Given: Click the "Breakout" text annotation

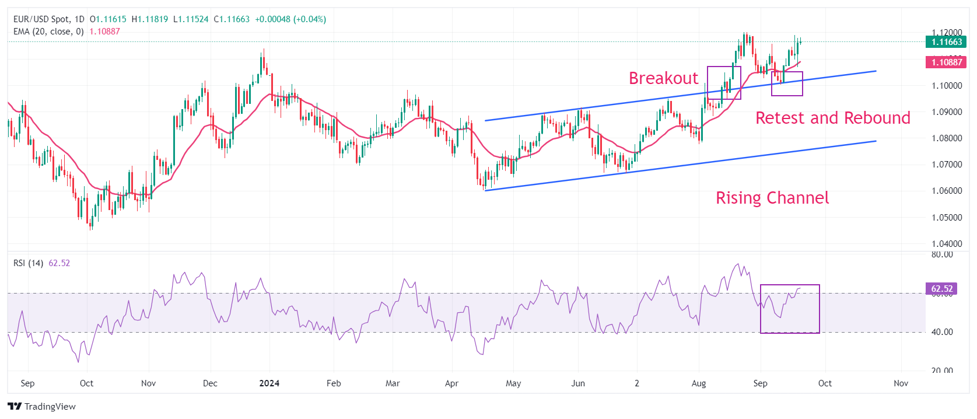Looking at the screenshot, I should tap(663, 78).
